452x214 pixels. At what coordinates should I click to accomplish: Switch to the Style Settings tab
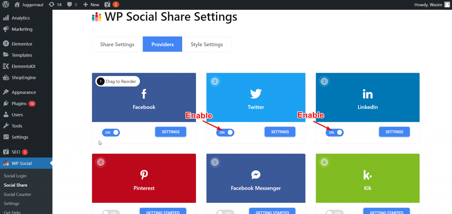point(207,44)
